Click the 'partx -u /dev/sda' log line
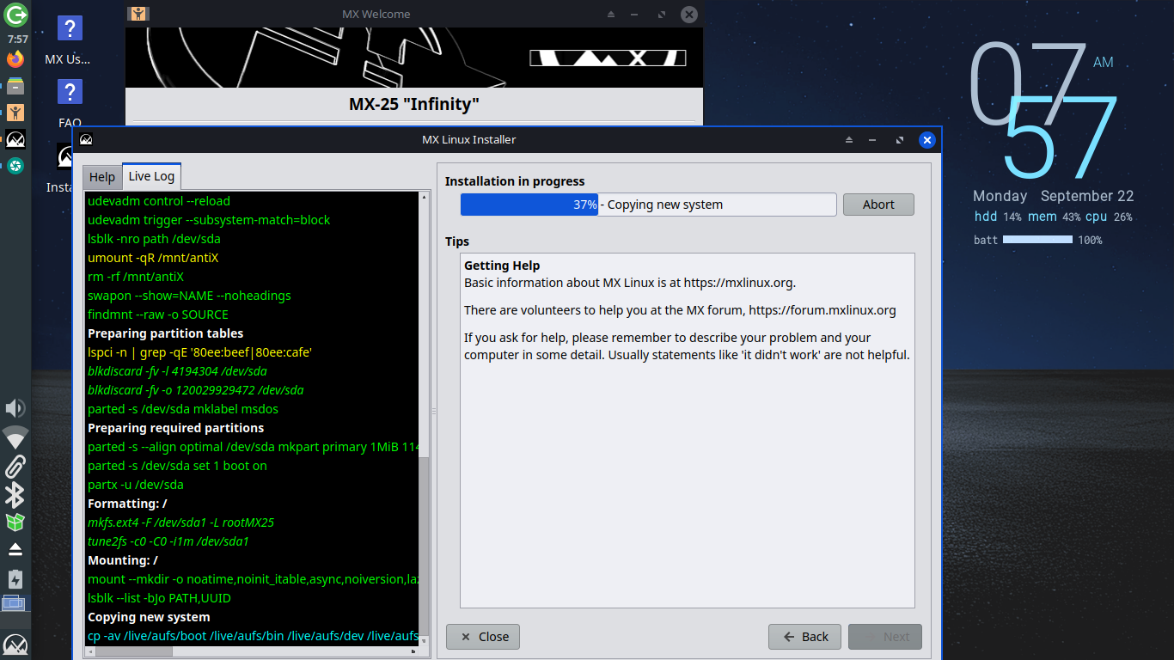Screen dimensions: 1174x660 (x=136, y=485)
